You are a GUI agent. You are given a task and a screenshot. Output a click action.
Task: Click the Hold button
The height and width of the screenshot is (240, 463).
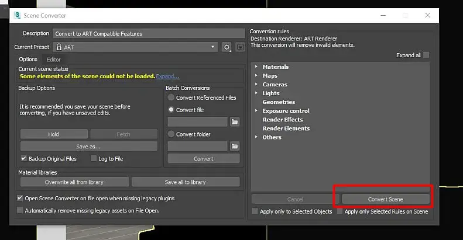click(54, 134)
